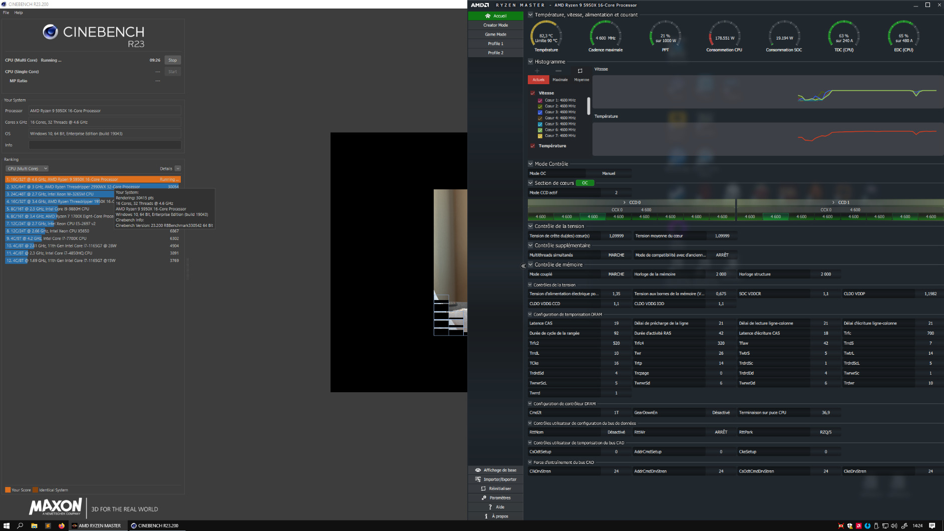Collapse the Section de cœurs section
The height and width of the screenshot is (531, 944).
tap(530, 183)
